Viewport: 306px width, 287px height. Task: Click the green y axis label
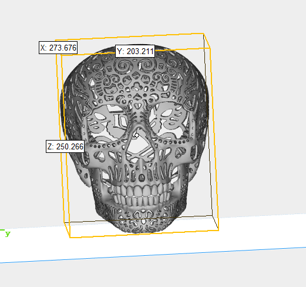tap(8, 233)
